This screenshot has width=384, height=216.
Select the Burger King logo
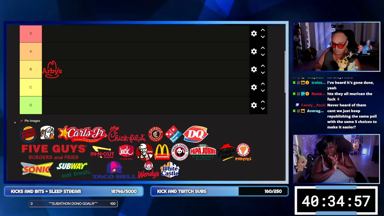tap(28, 134)
